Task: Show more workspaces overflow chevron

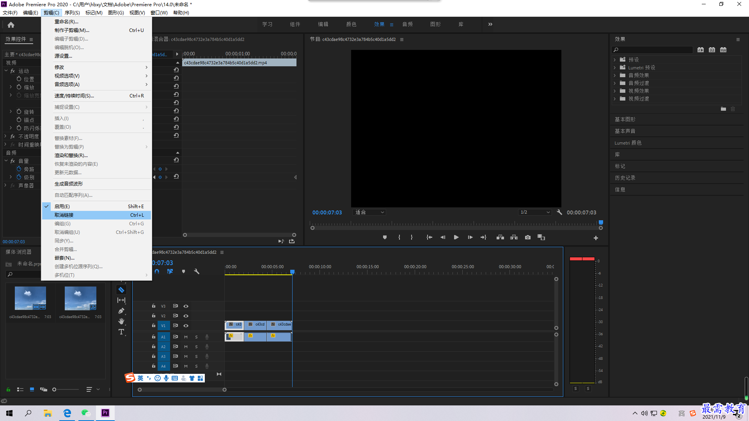Action: point(490,24)
